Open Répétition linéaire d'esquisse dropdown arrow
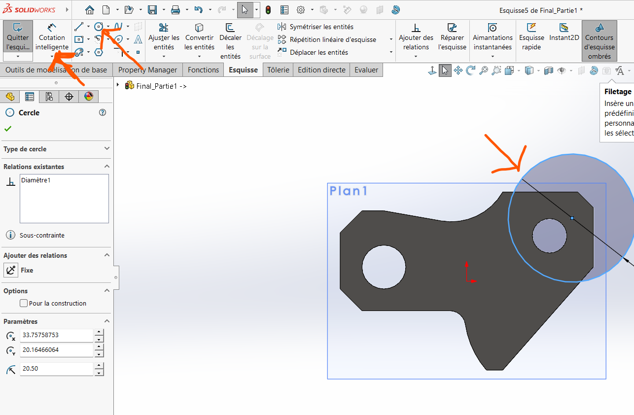This screenshot has width=634, height=415. pos(391,39)
